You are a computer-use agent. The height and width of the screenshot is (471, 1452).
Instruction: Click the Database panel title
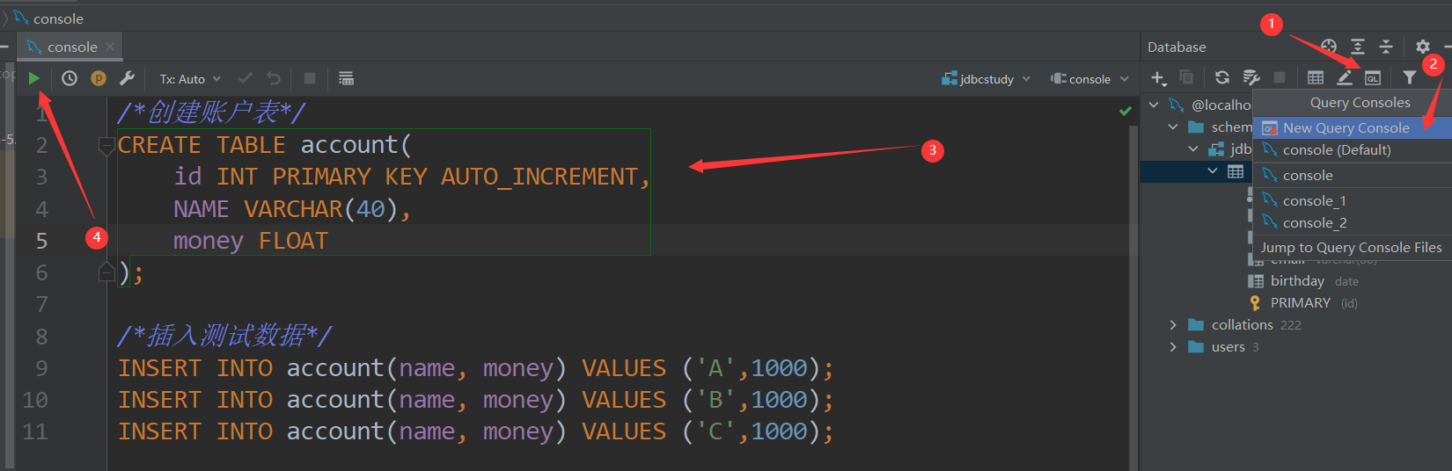pyautogui.click(x=1177, y=47)
